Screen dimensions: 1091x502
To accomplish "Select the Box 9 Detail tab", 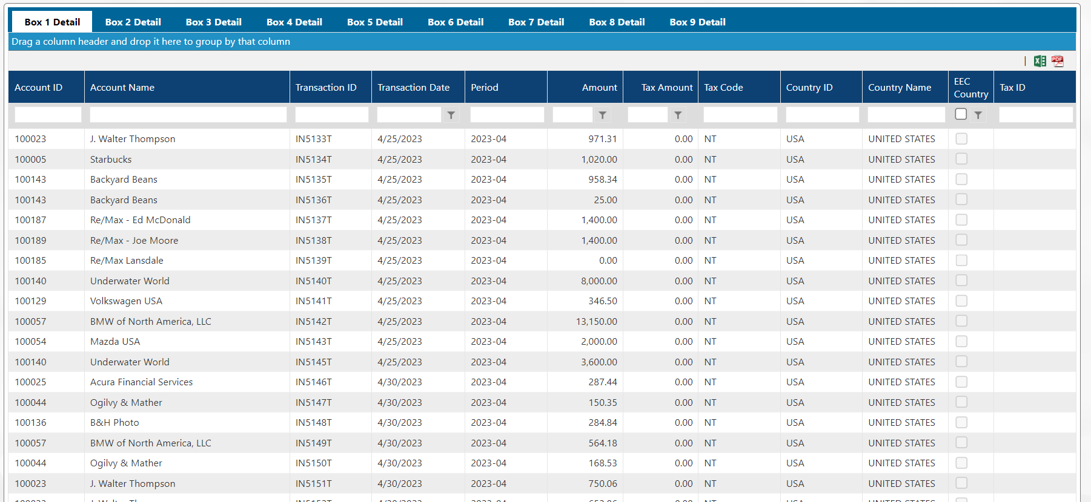I will 697,22.
